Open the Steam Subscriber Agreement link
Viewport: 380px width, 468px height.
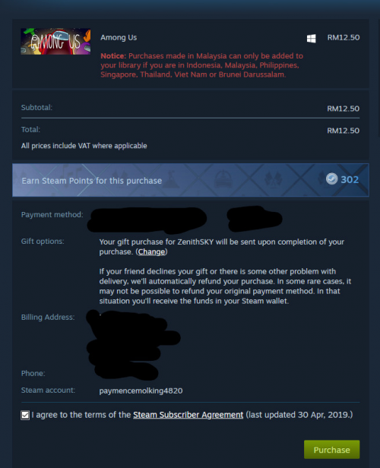point(188,415)
